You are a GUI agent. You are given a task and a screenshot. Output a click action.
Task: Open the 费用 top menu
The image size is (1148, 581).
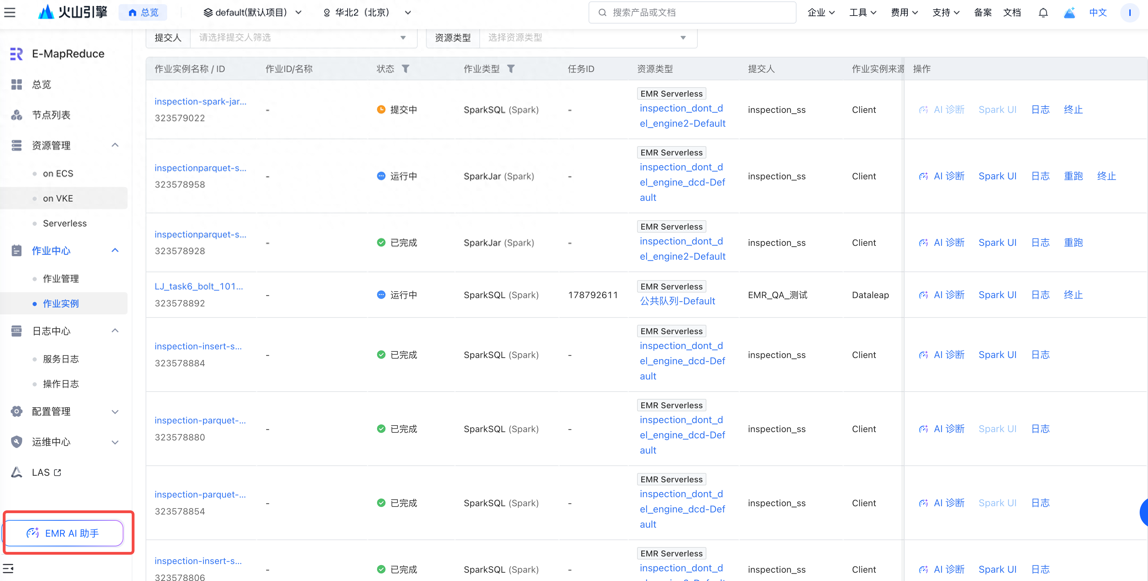pos(904,12)
